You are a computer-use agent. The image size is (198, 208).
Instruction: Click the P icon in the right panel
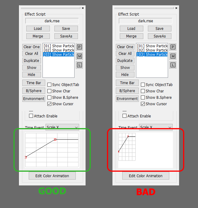click(x=173, y=47)
